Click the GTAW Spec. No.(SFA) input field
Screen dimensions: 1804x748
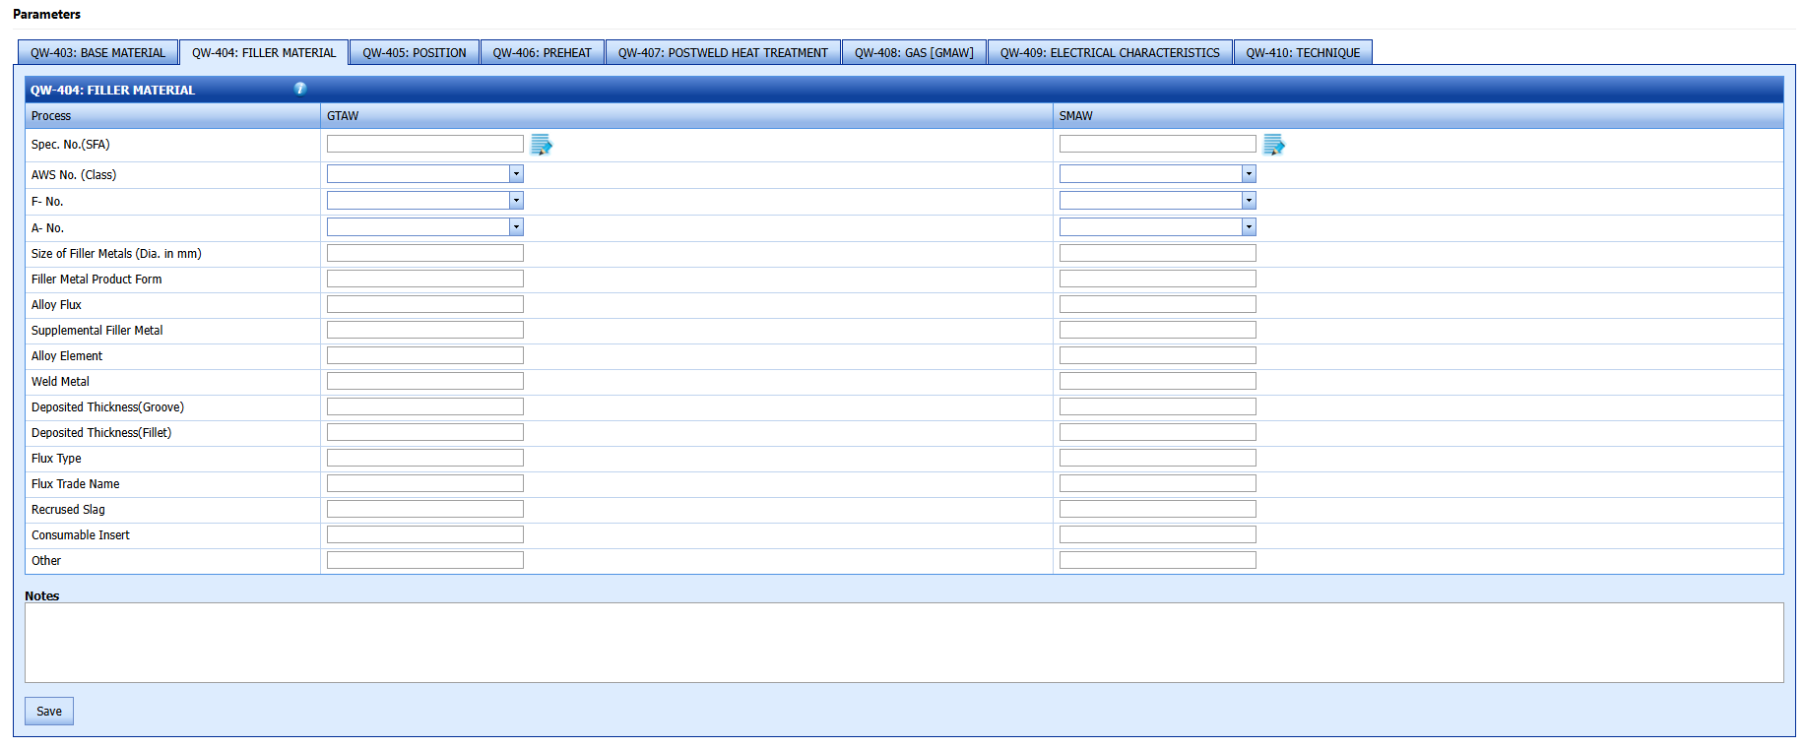point(424,145)
